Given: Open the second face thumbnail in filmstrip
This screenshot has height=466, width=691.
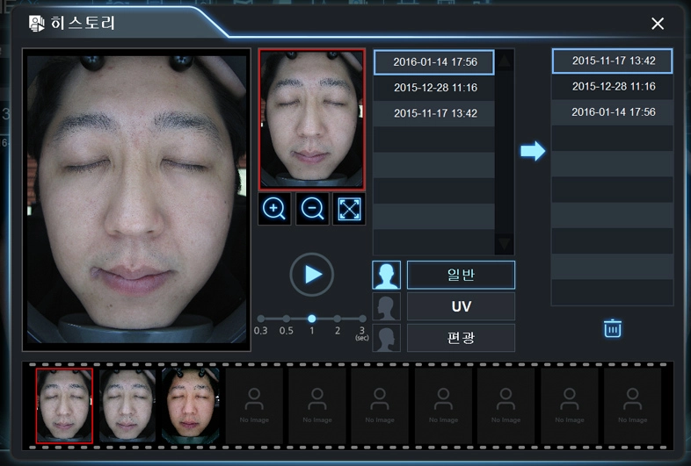Looking at the screenshot, I should pos(127,405).
